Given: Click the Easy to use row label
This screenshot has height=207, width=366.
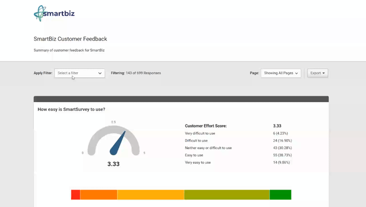Looking at the screenshot, I should tap(194, 155).
